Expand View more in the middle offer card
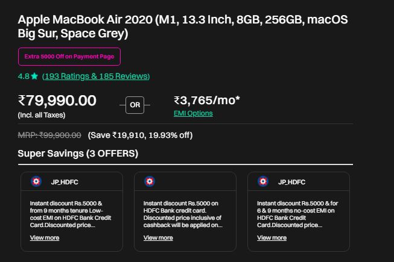 (158, 238)
